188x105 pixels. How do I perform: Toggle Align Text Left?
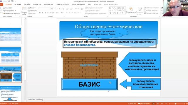tap(67, 13)
